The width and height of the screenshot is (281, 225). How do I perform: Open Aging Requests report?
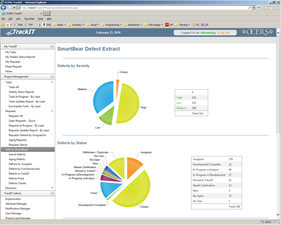[x=18, y=140]
